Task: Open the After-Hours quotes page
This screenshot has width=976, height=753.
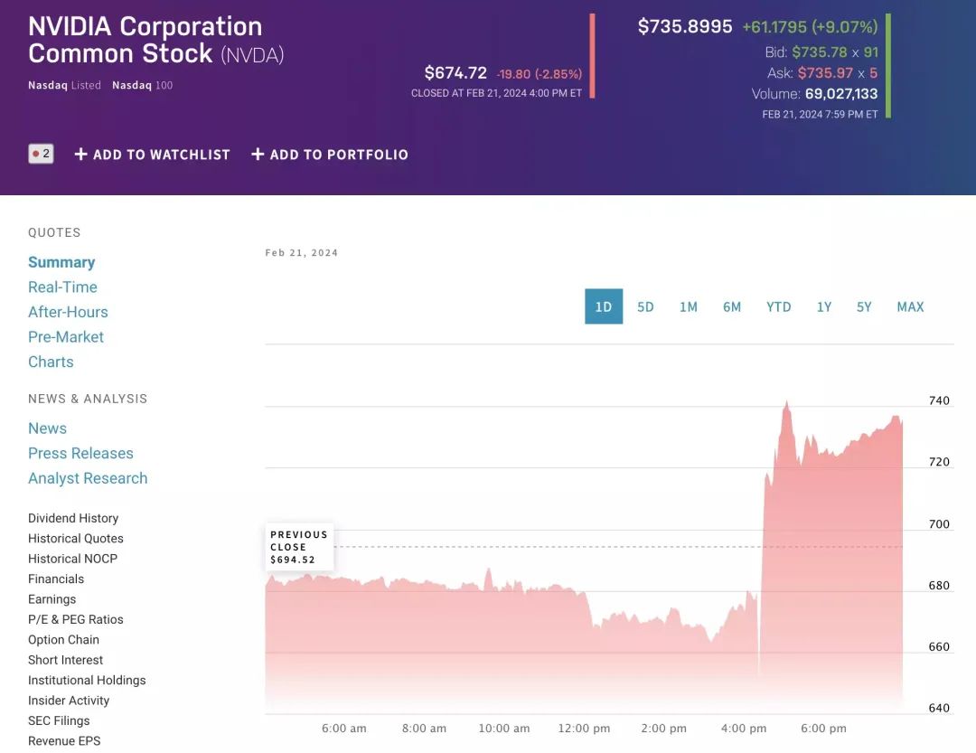Action: tap(68, 312)
